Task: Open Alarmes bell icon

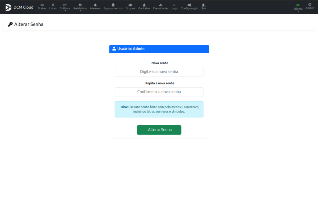Action: coord(95,5)
